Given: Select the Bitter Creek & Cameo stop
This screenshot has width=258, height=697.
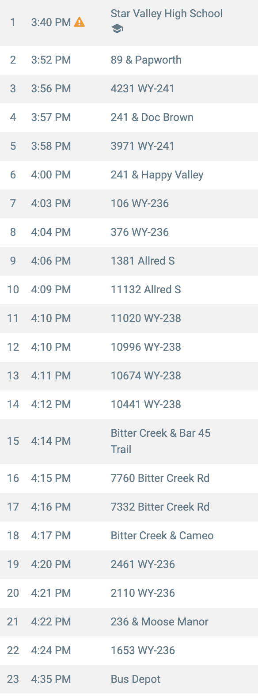Looking at the screenshot, I should tap(129, 536).
